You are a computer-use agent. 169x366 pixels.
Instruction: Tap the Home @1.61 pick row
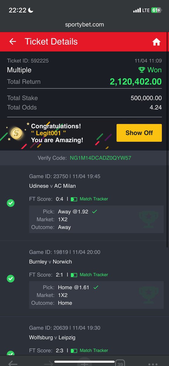coord(96,287)
